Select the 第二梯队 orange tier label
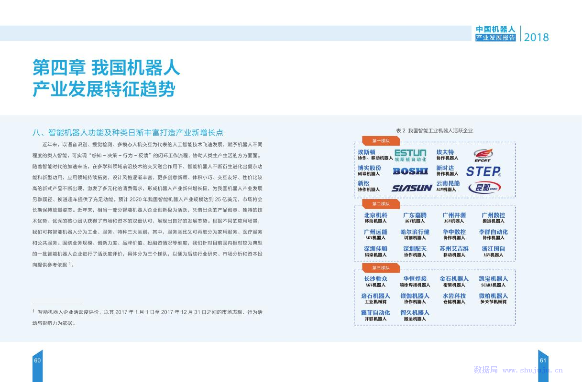Viewport: 582px width, 382px height. pyautogui.click(x=381, y=204)
